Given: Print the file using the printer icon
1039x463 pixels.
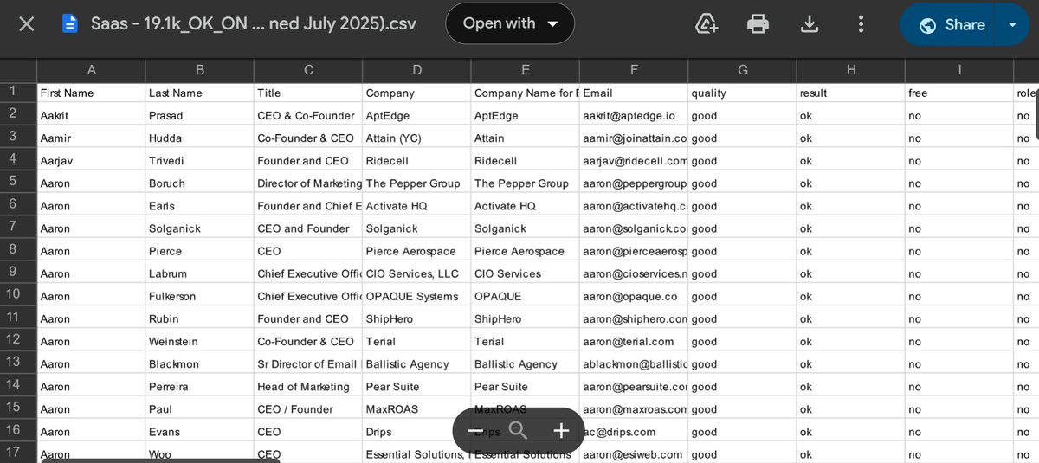Looking at the screenshot, I should click(x=758, y=24).
